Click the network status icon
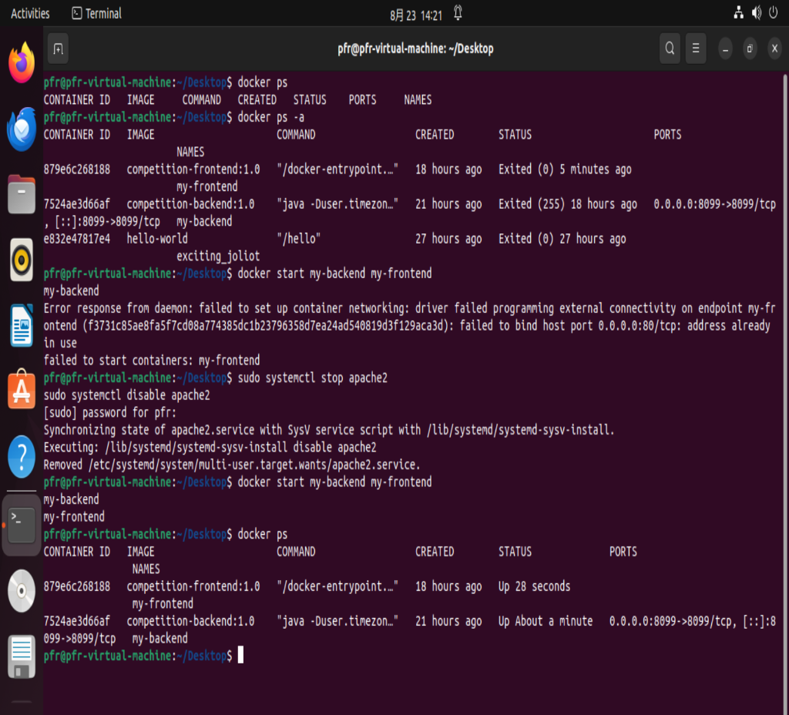This screenshot has width=789, height=715. point(738,12)
